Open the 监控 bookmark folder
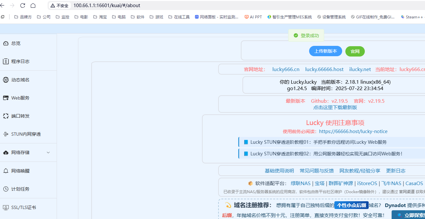Image resolution: width=425 pixels, height=219 pixels. point(62,17)
